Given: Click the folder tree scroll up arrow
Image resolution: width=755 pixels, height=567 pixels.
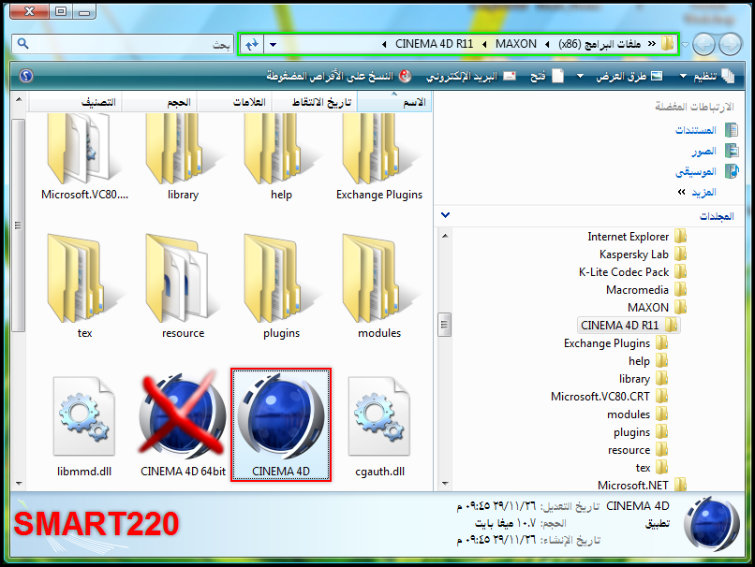Looking at the screenshot, I should 445,236.
